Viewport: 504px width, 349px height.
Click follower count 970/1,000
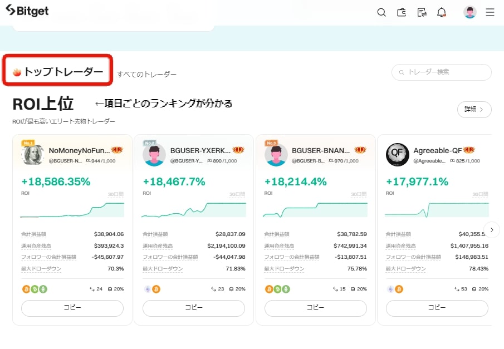[344, 161]
